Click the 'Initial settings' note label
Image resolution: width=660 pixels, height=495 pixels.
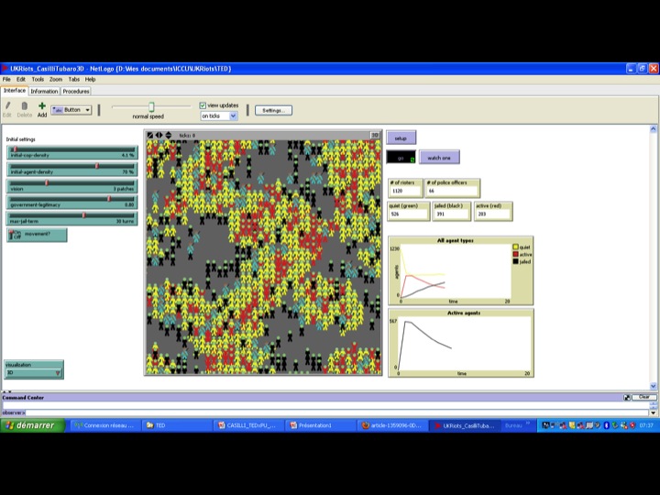point(20,139)
